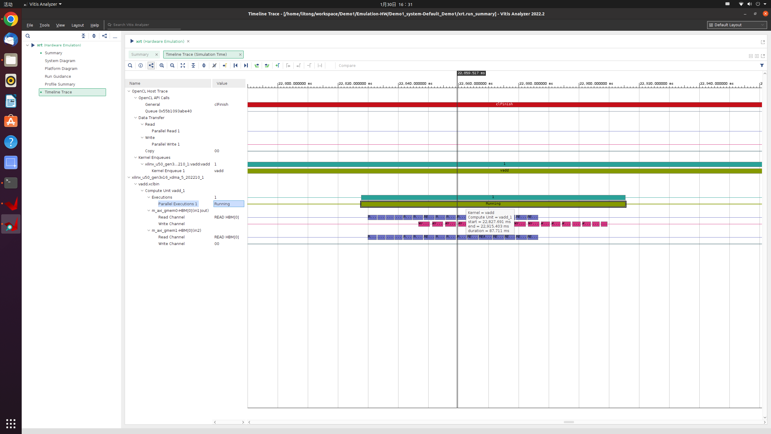Click the Previous Transition green arrow icon

pyautogui.click(x=257, y=65)
